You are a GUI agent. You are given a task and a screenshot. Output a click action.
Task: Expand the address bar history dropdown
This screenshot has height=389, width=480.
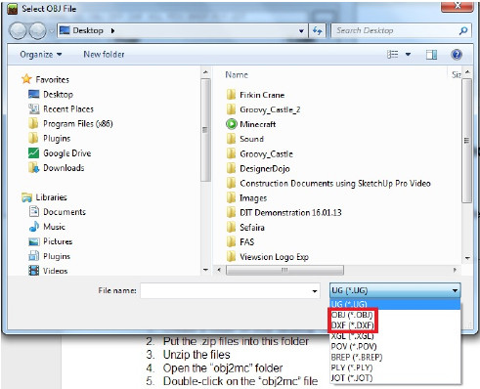301,31
